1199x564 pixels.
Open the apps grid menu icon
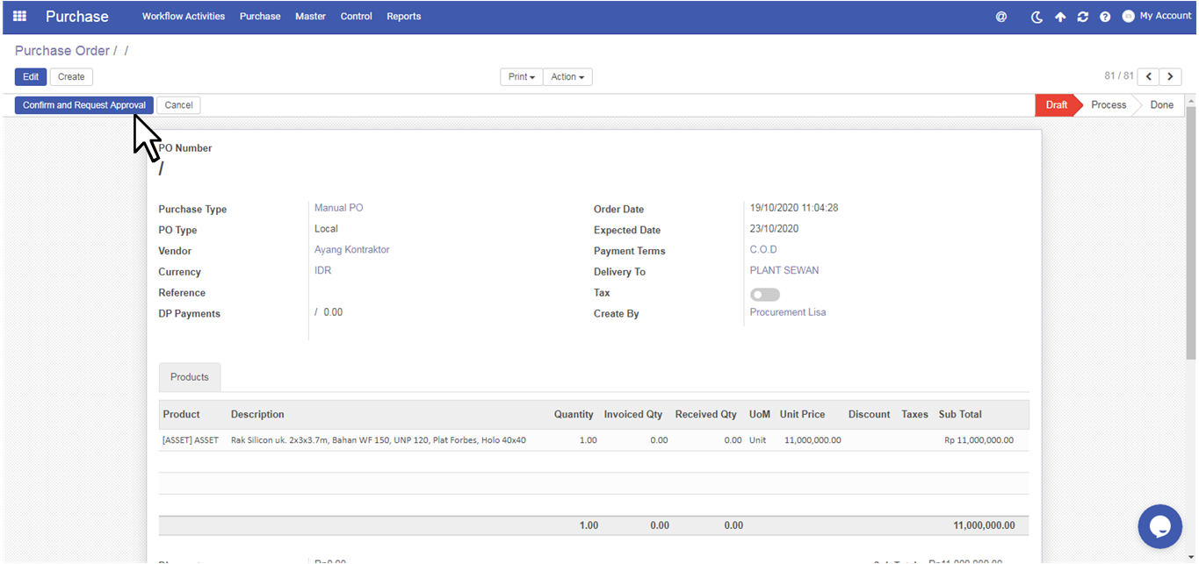[19, 16]
